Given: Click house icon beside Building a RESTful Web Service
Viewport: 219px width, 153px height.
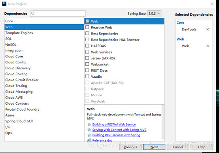Looking at the screenshot, I should click(89, 124).
